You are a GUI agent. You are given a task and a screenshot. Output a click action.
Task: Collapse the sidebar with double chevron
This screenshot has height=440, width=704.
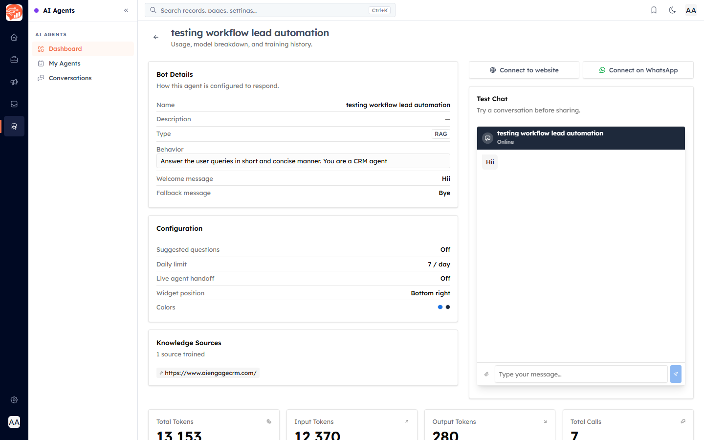click(x=126, y=10)
